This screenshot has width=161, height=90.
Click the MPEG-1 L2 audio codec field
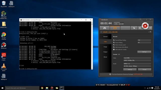pos(137,64)
